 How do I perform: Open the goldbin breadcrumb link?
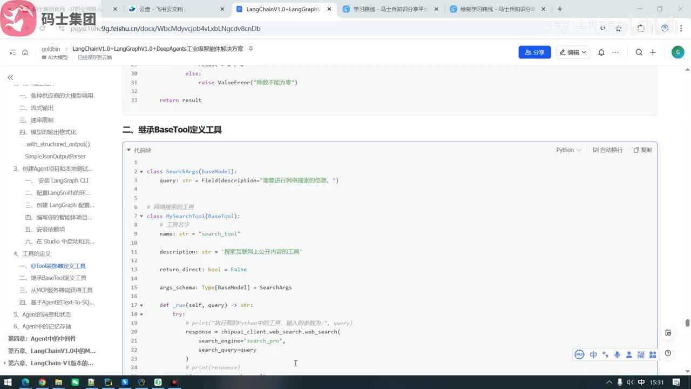51,49
